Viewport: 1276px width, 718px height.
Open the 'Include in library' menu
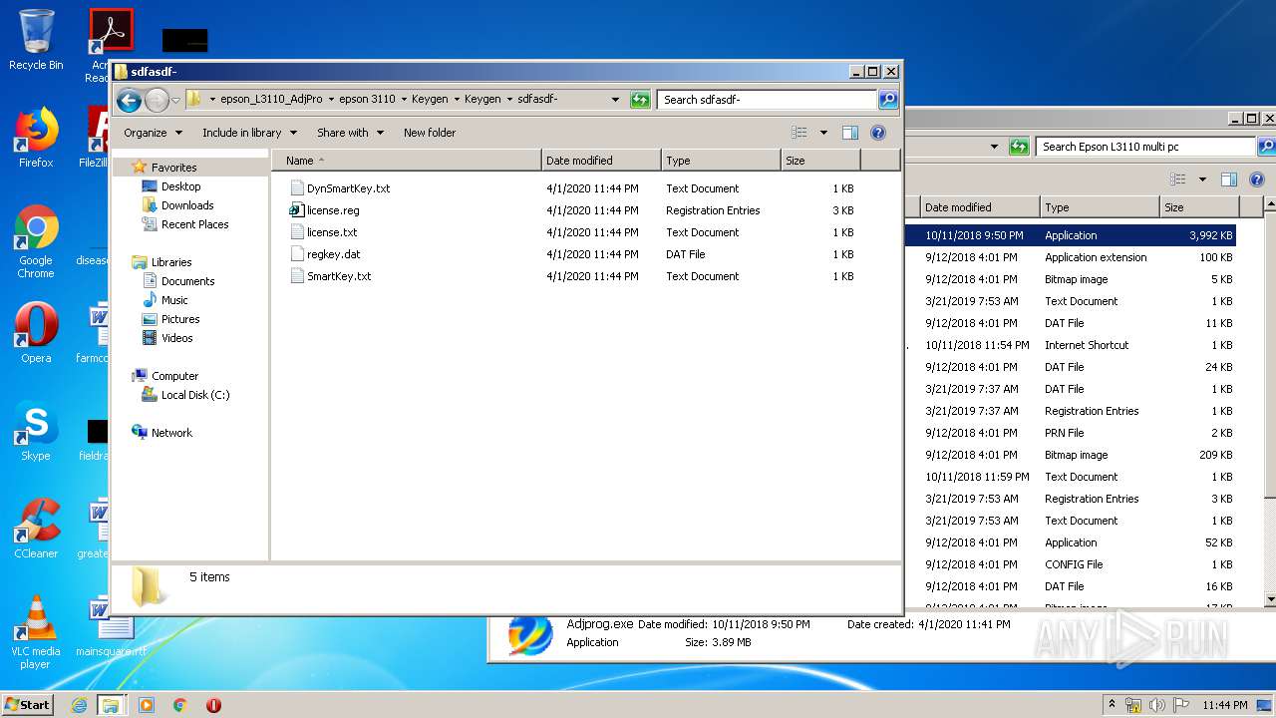249,133
